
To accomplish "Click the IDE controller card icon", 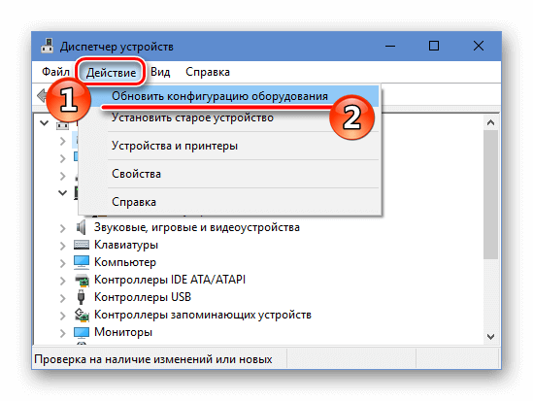I will 82,280.
